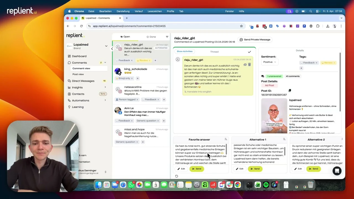Copy the Post ID with copy icon
The height and width of the screenshot is (199, 354).
click(290, 90)
